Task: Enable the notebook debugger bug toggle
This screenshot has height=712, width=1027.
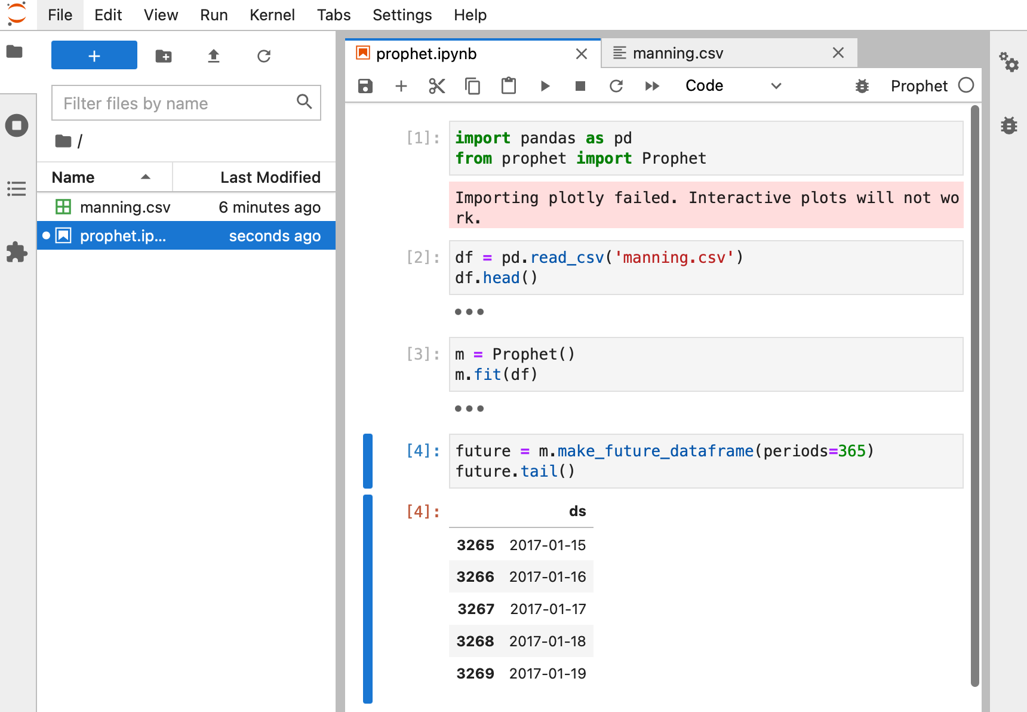Action: tap(862, 86)
